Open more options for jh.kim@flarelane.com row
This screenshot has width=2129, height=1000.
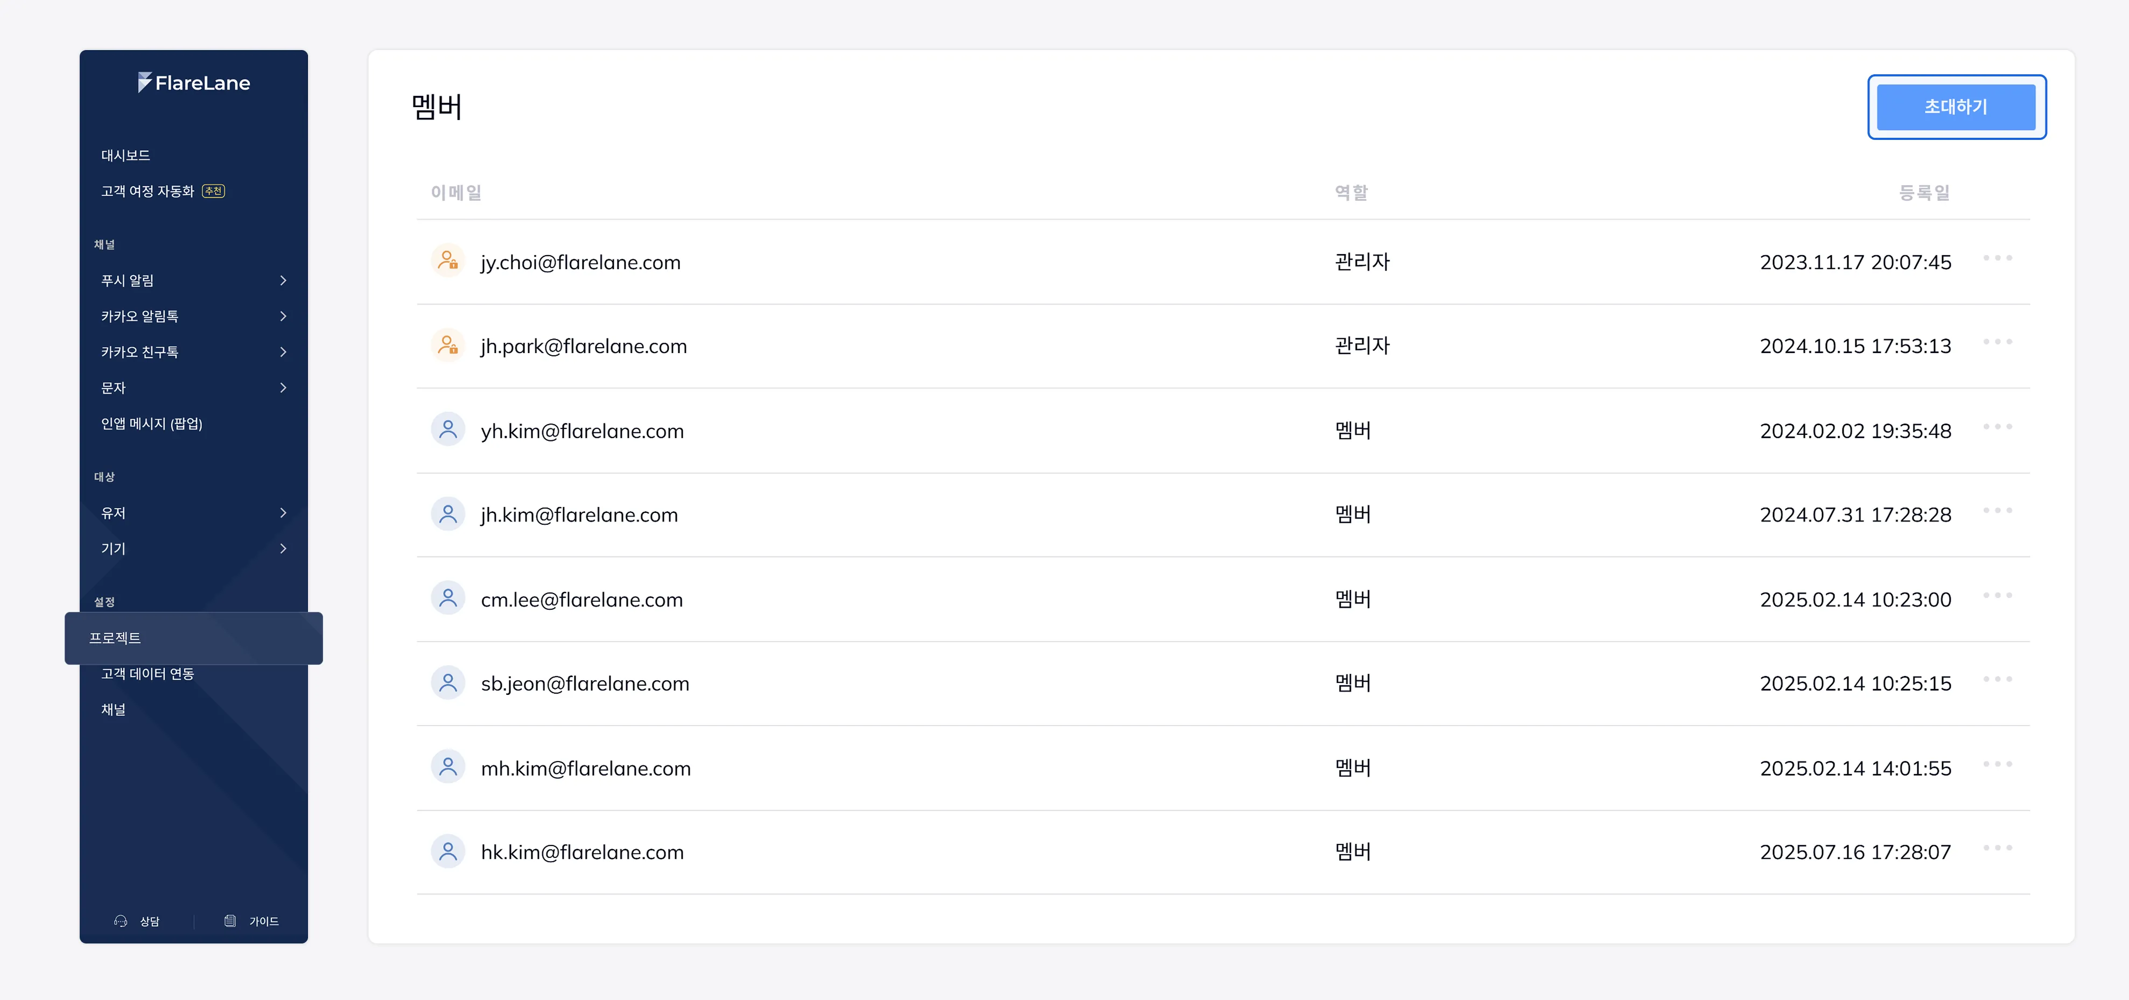click(1998, 510)
